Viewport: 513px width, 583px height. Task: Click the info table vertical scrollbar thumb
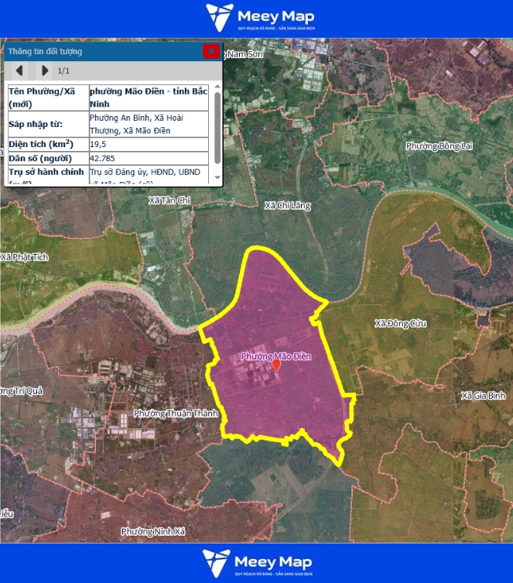pos(217,128)
